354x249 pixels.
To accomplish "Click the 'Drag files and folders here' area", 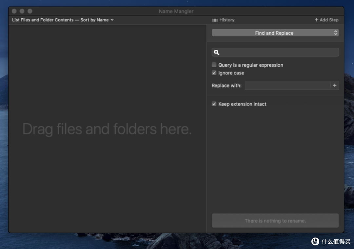I will pos(107,129).
